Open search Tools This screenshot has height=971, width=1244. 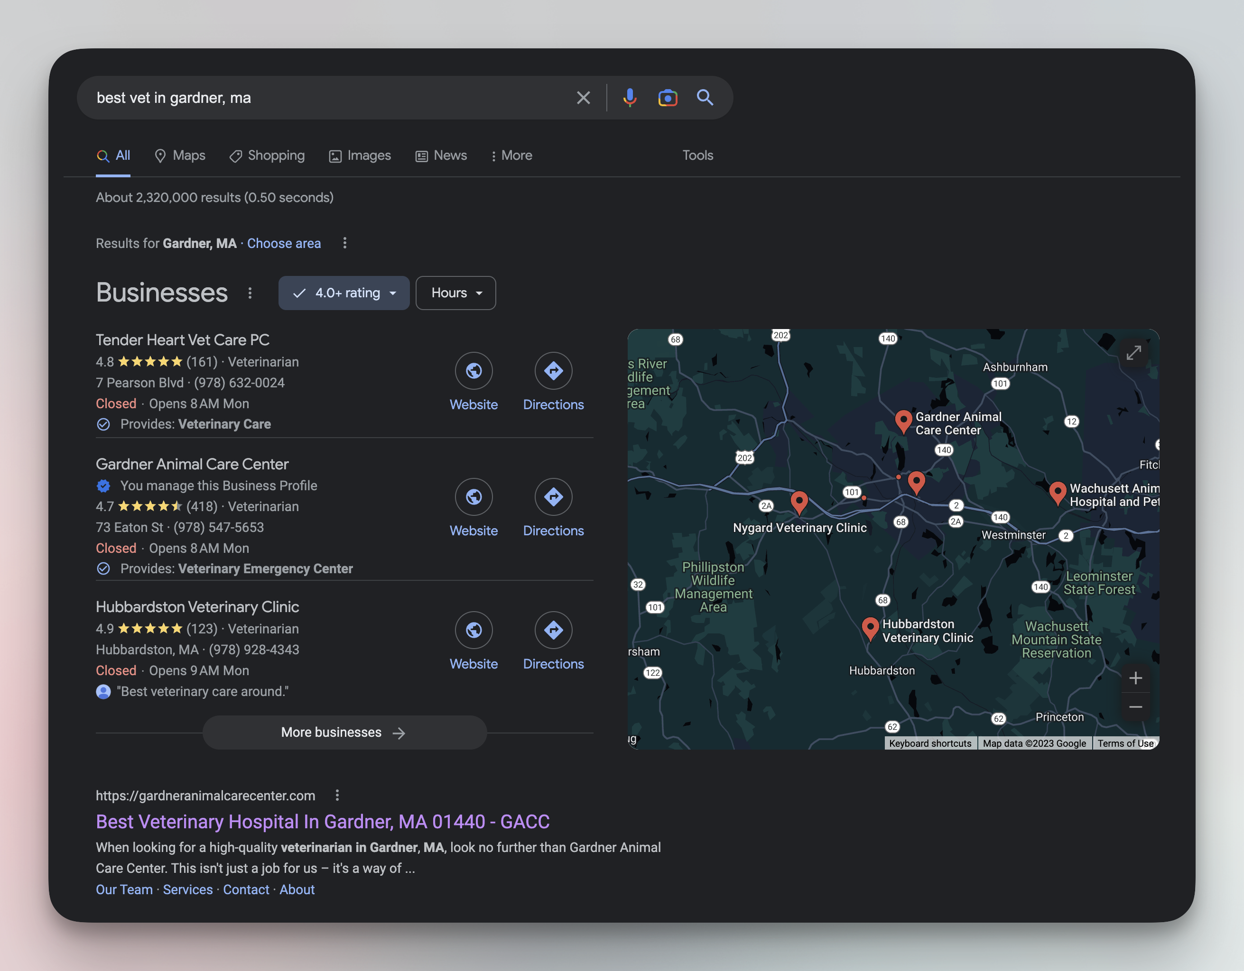[698, 156]
